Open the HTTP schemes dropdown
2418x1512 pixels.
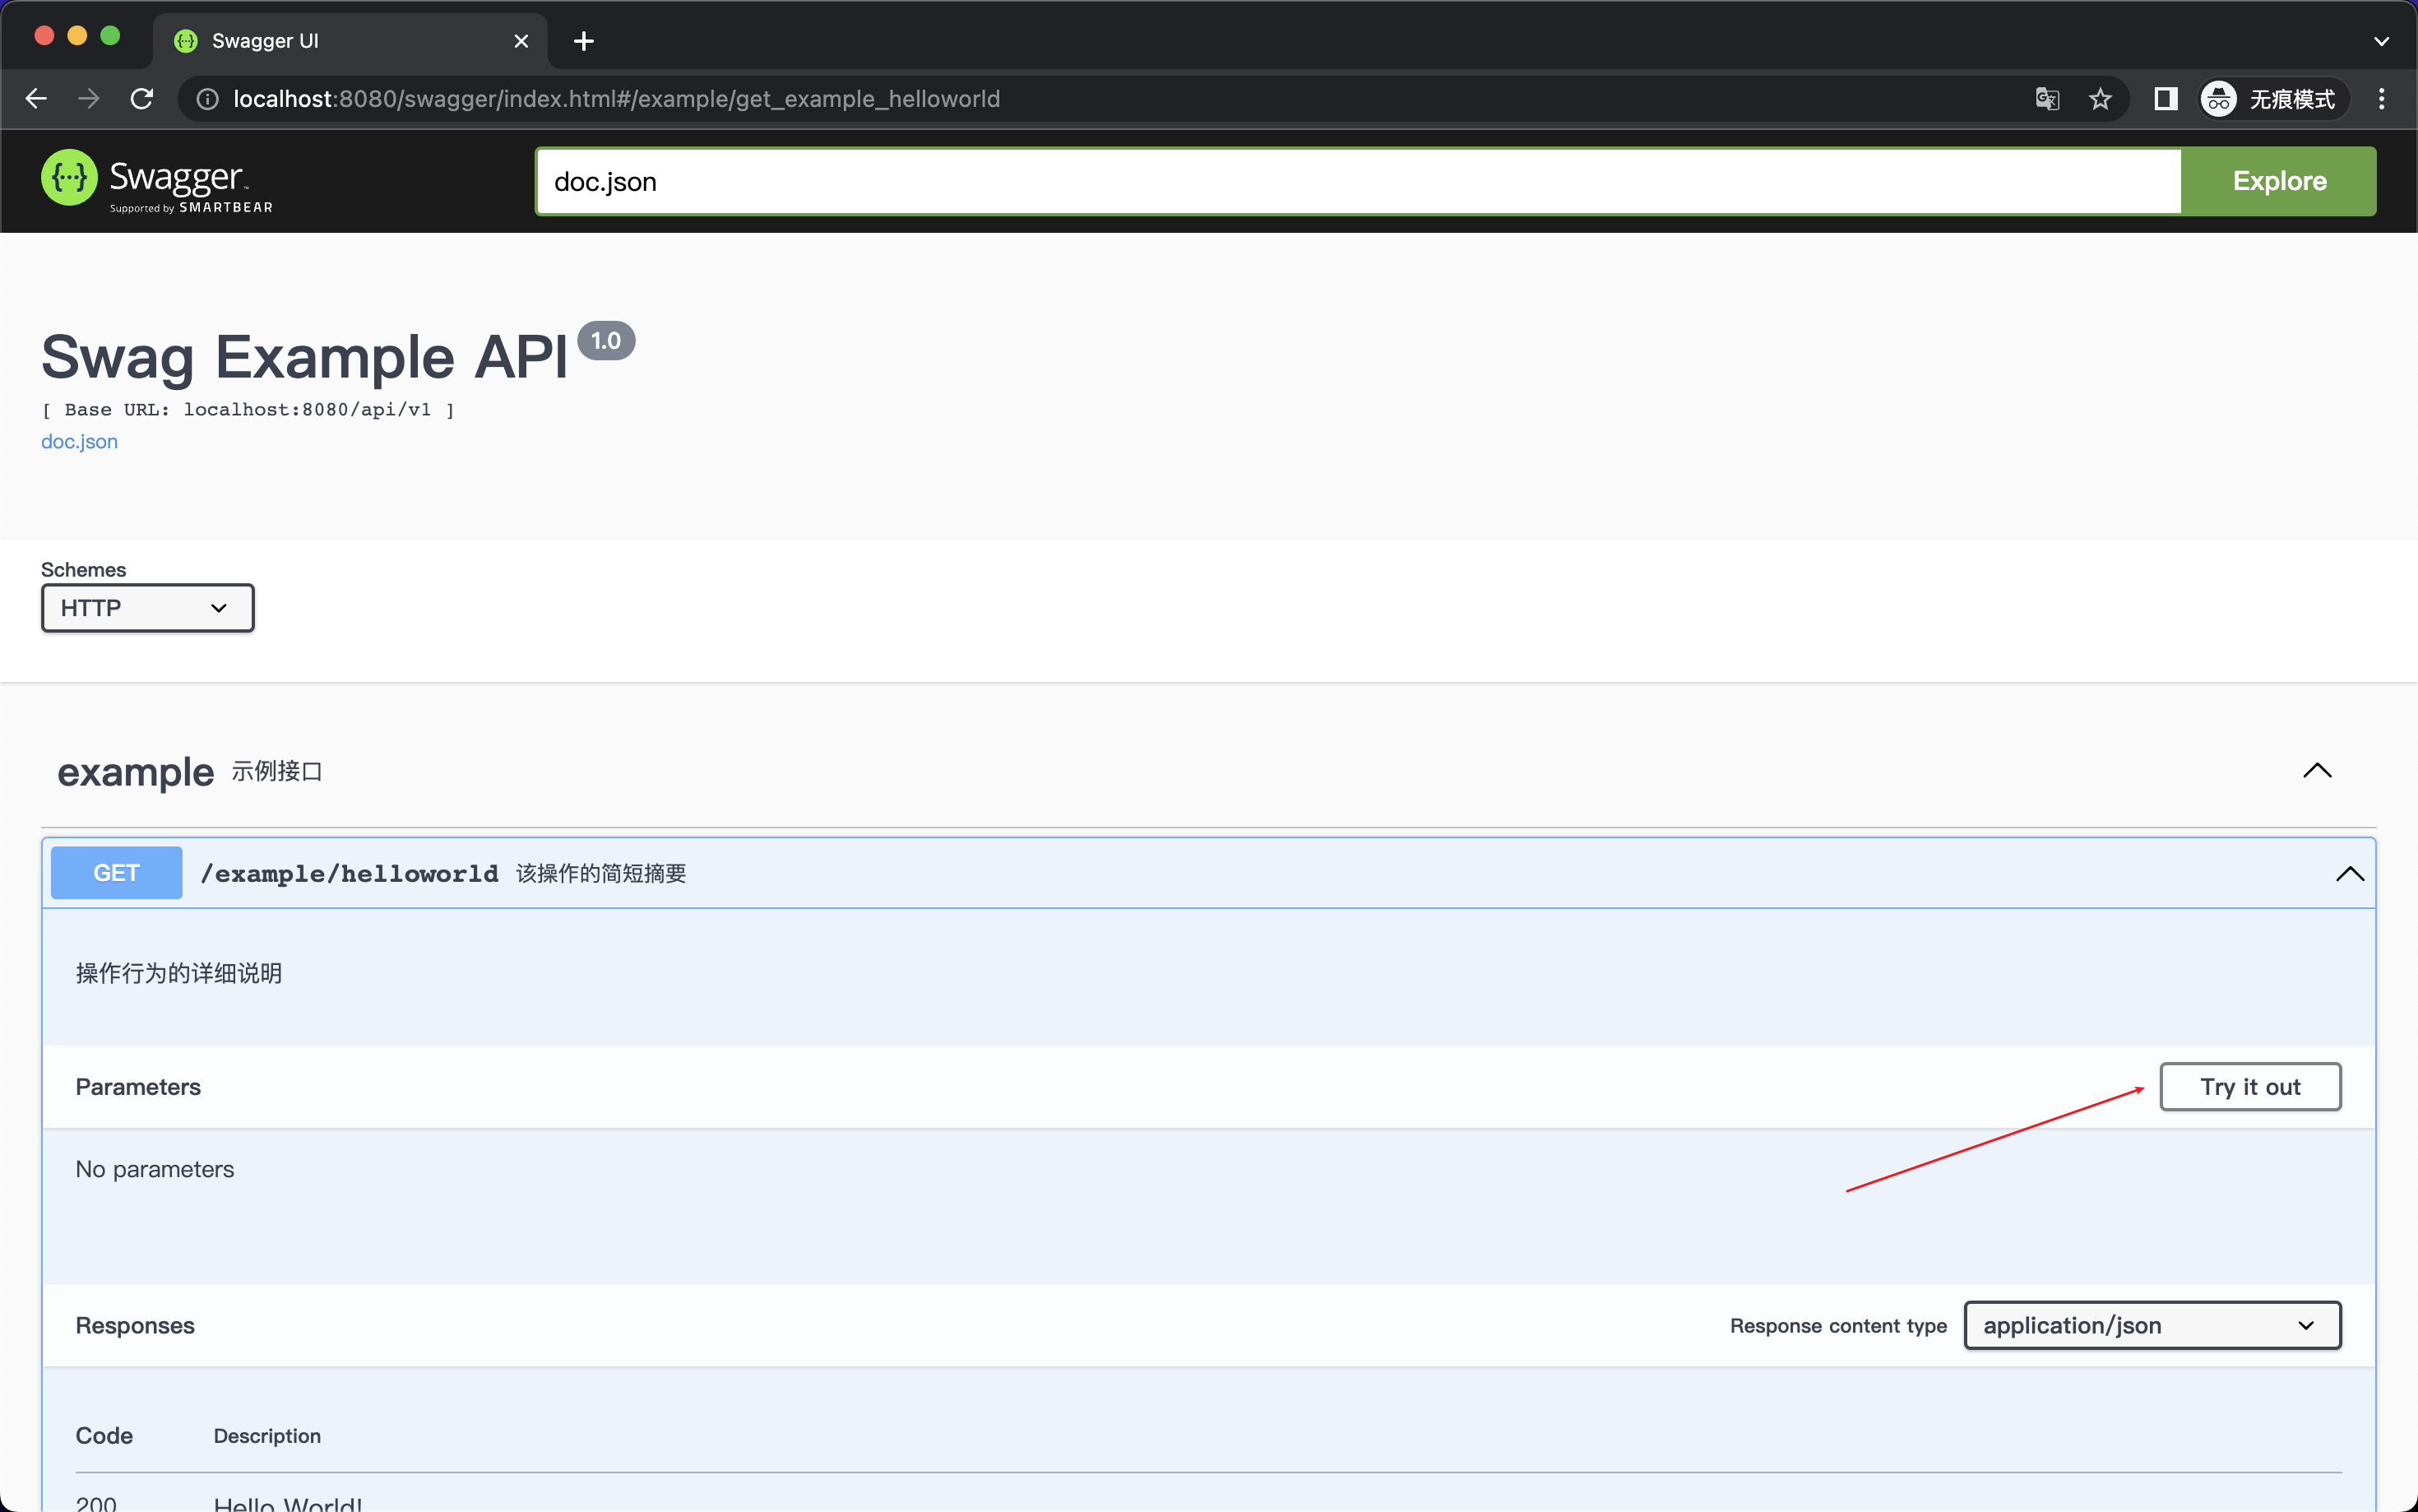pos(146,607)
